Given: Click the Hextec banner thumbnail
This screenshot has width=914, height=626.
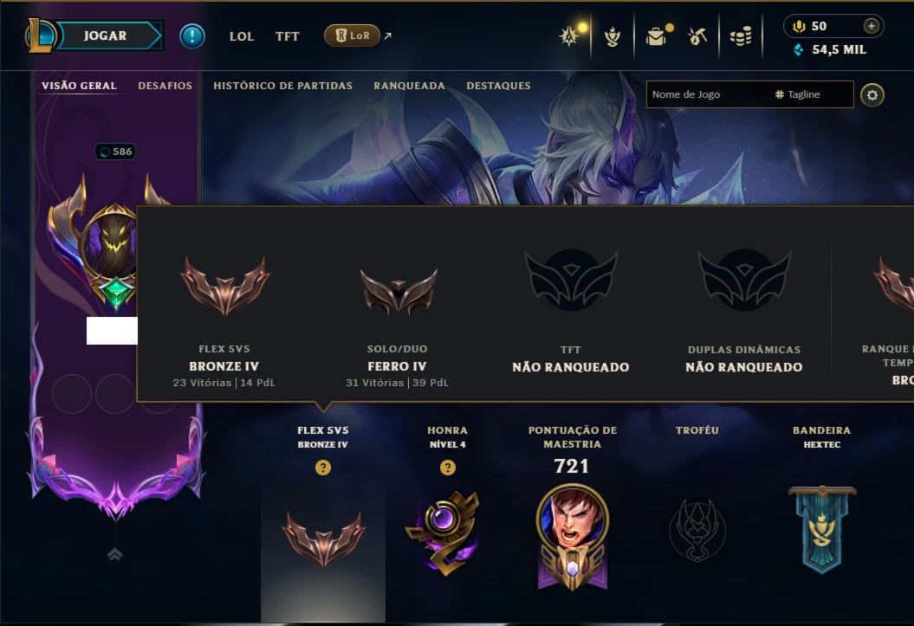Looking at the screenshot, I should pos(822,529).
